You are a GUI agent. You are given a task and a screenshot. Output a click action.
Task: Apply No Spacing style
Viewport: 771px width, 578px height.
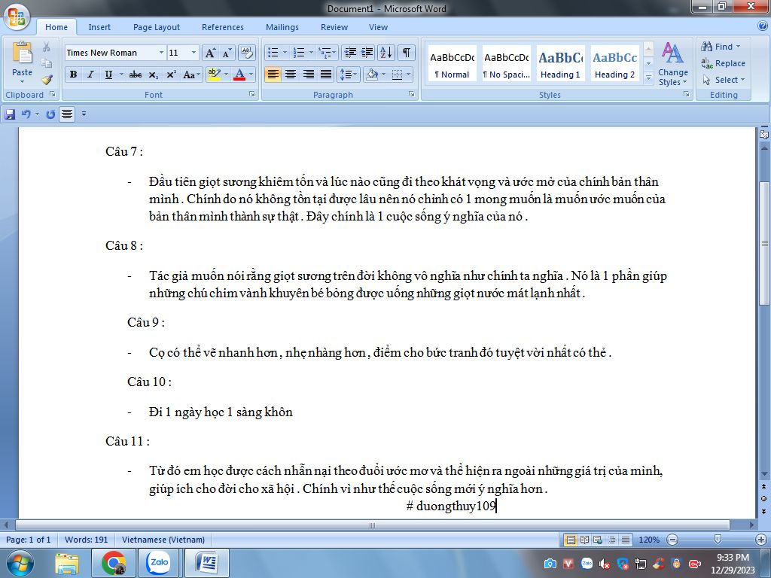507,64
